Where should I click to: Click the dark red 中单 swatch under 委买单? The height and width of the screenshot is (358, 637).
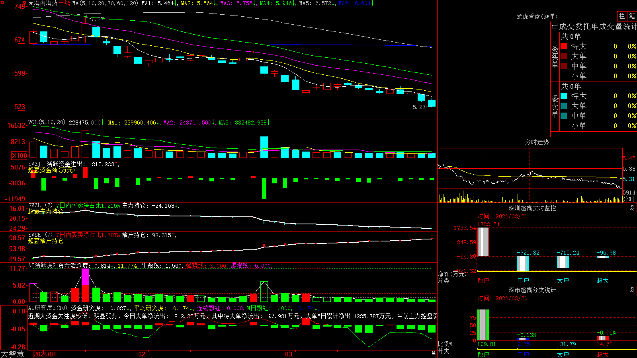(564, 66)
